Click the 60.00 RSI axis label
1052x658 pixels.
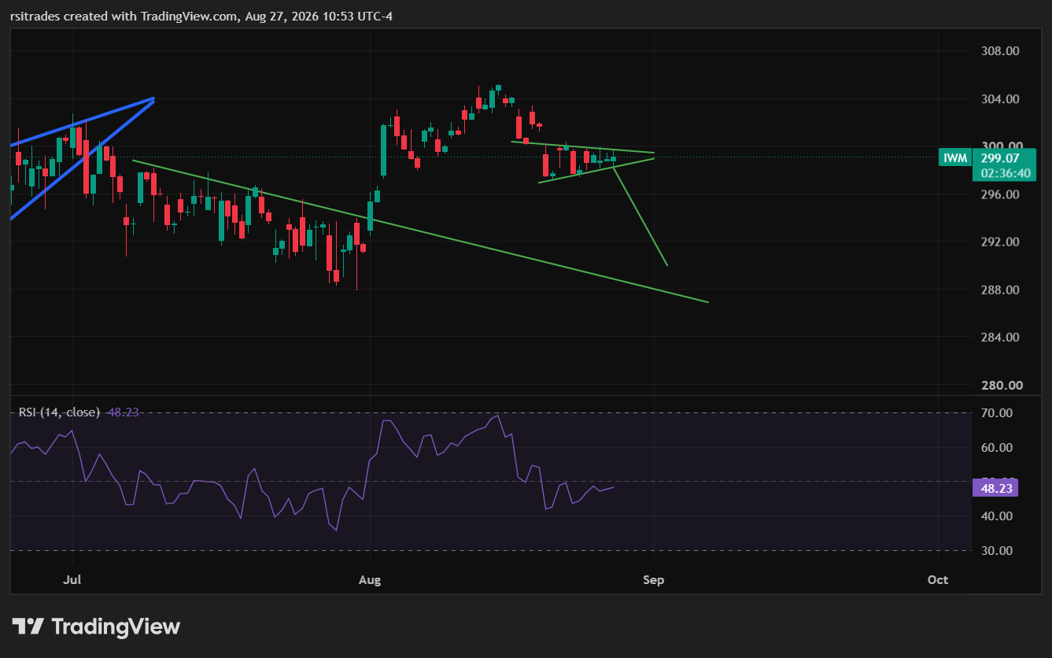tap(996, 448)
